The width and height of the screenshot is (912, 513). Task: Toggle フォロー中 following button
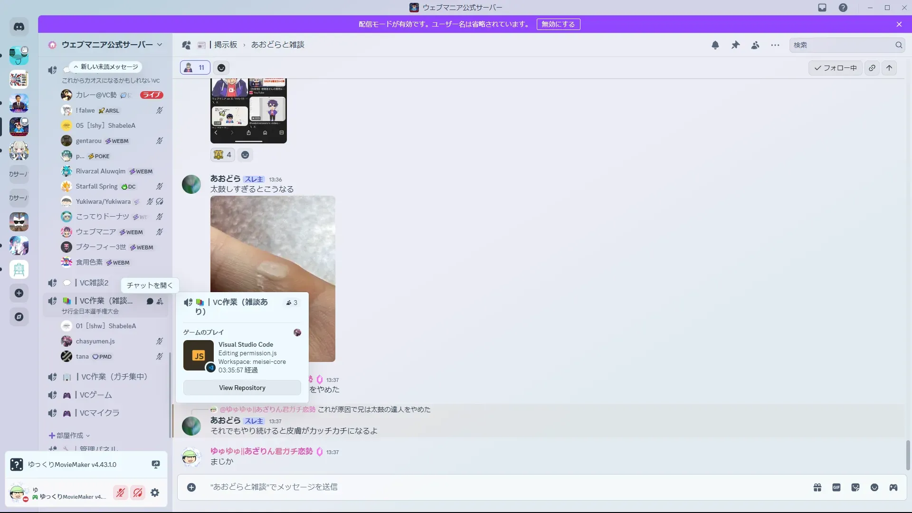pyautogui.click(x=836, y=68)
